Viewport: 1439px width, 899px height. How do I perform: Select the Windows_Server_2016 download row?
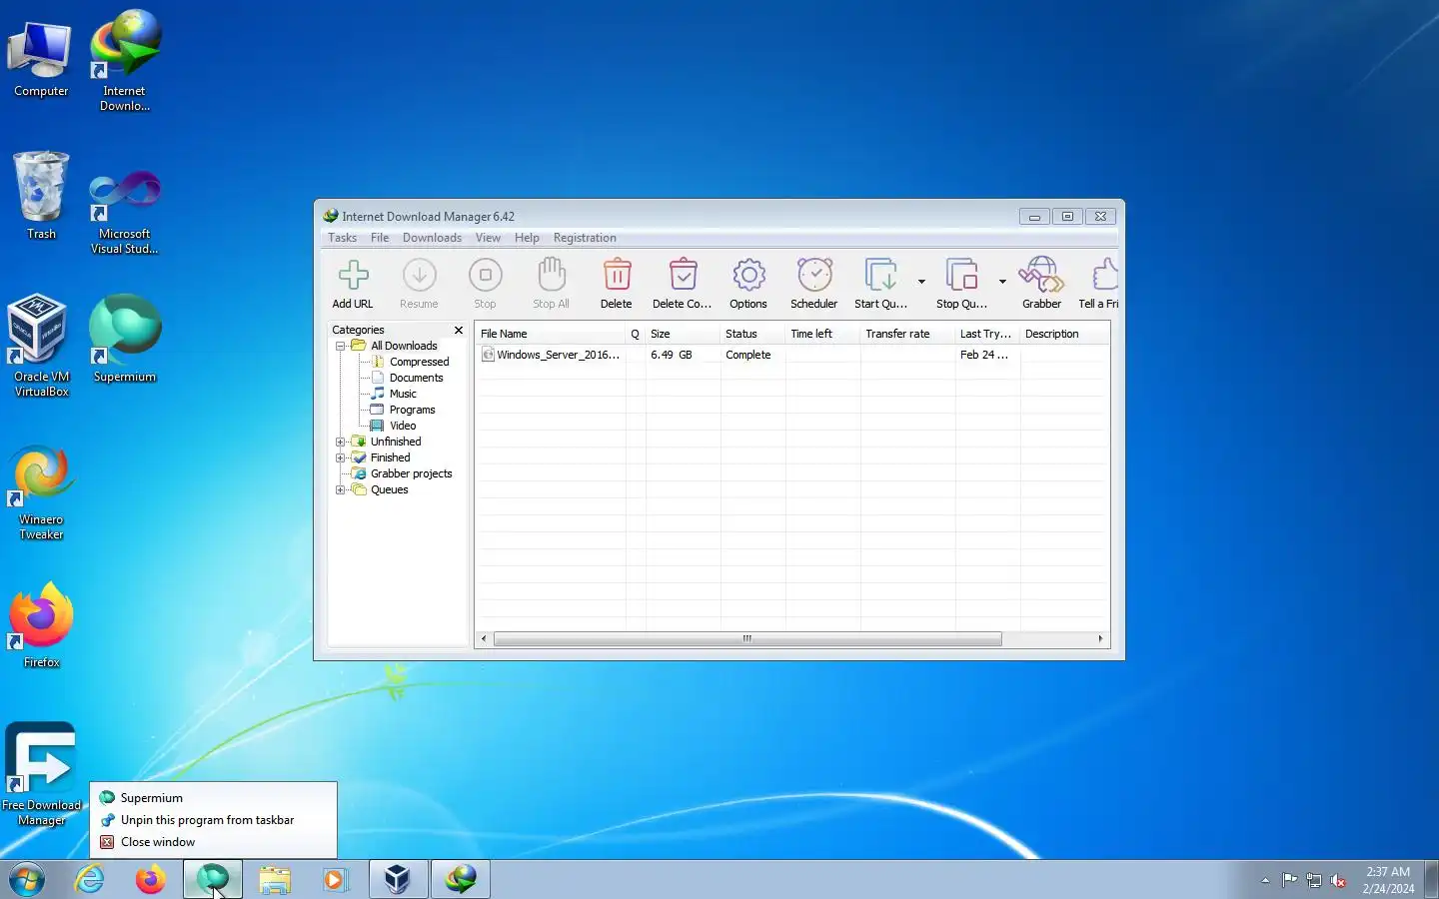pyautogui.click(x=793, y=355)
